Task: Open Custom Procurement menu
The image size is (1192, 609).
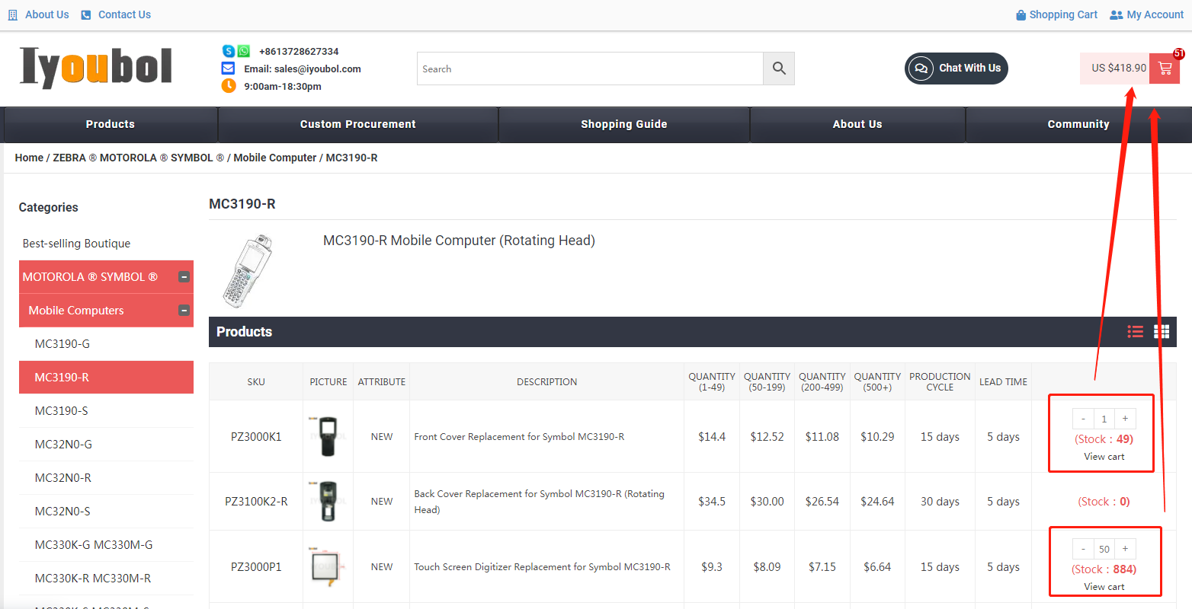Action: point(358,124)
